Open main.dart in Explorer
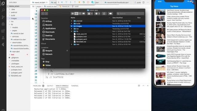Image resolution: width=197 pixels, height=111 pixels. [x=16, y=51]
